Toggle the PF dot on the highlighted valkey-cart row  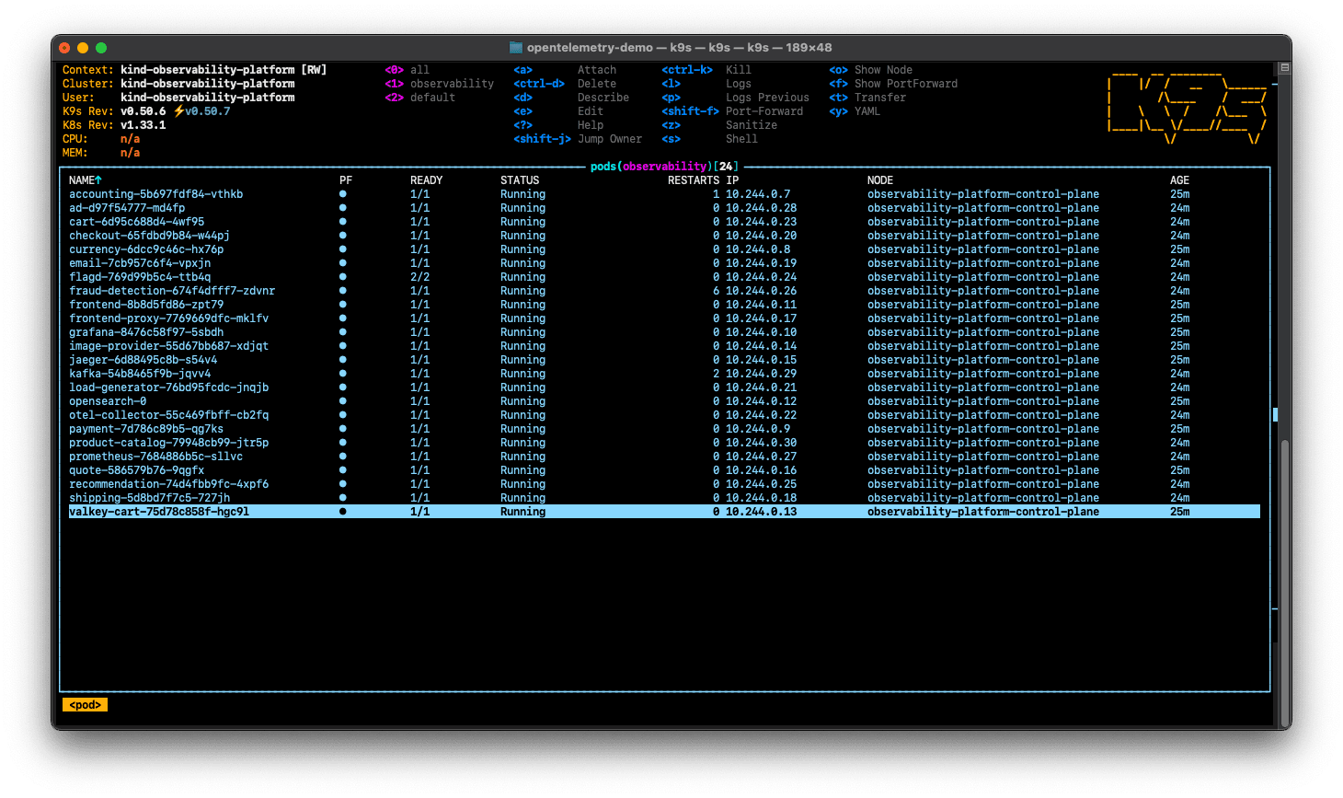[343, 511]
